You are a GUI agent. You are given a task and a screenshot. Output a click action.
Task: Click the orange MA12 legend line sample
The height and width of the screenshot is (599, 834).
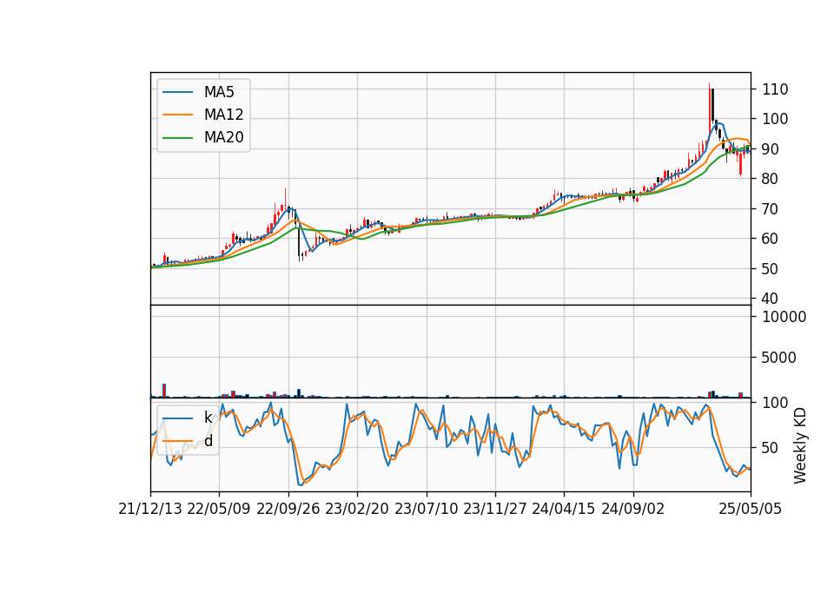[x=177, y=115]
